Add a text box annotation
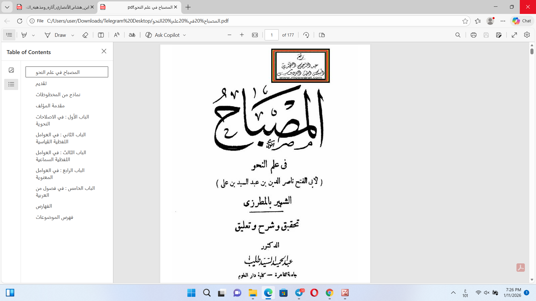Screen dimensions: 536x301 click(101, 35)
